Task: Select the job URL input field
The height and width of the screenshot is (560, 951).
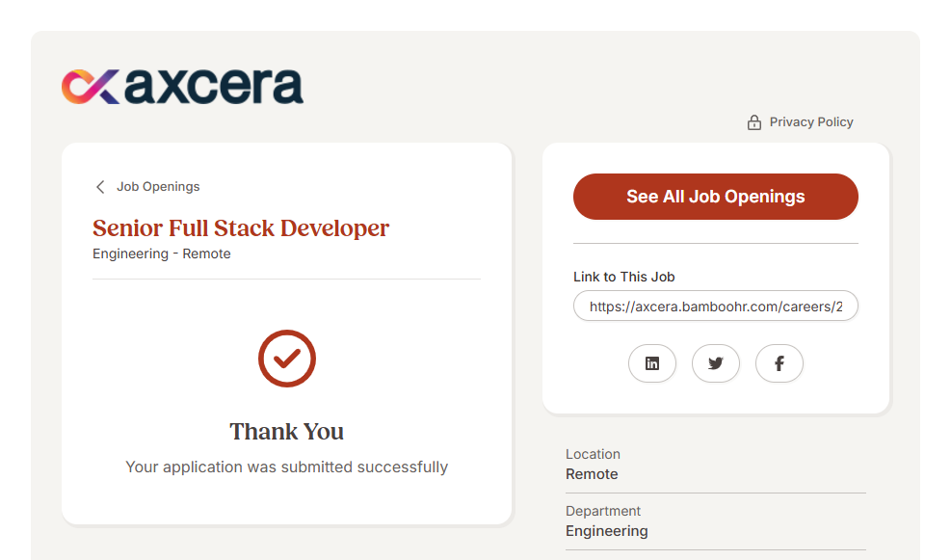Action: coord(715,306)
